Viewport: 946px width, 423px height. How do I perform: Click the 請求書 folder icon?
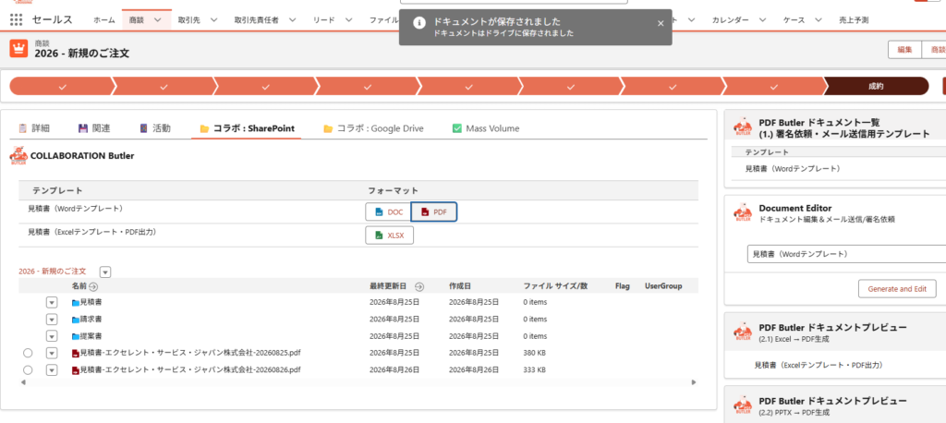tap(76, 319)
